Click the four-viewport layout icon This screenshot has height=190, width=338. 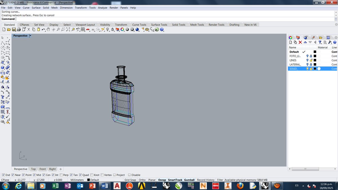(83, 29)
